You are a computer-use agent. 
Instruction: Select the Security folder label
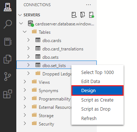click(x=46, y=124)
